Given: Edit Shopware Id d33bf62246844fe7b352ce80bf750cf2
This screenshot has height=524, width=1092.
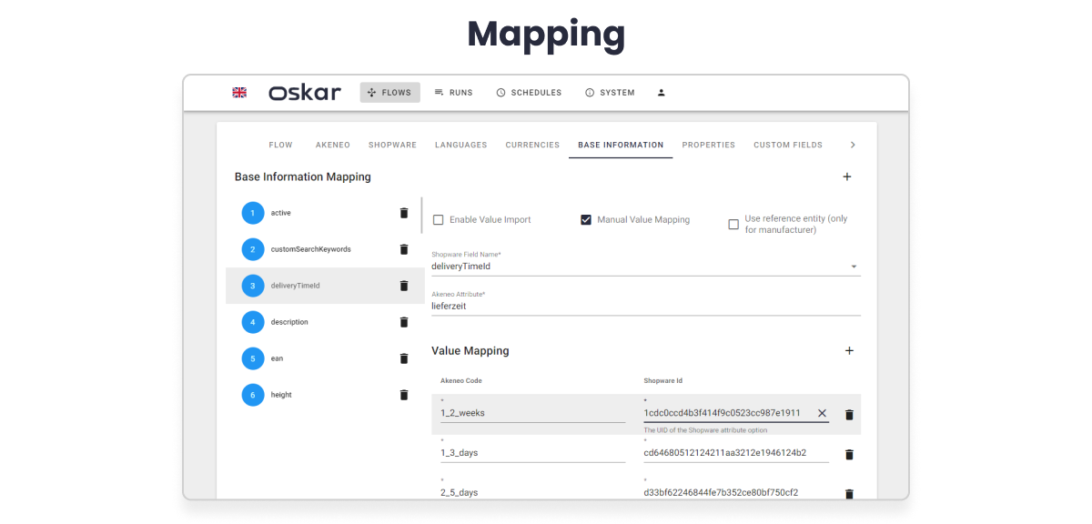Looking at the screenshot, I should click(x=735, y=492).
